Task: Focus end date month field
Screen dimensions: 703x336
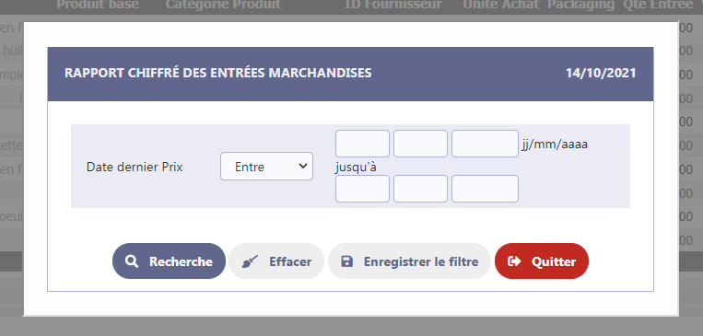Action: click(x=420, y=189)
